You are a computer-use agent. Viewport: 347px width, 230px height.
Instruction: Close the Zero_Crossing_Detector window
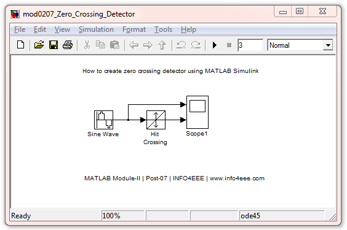pos(322,11)
